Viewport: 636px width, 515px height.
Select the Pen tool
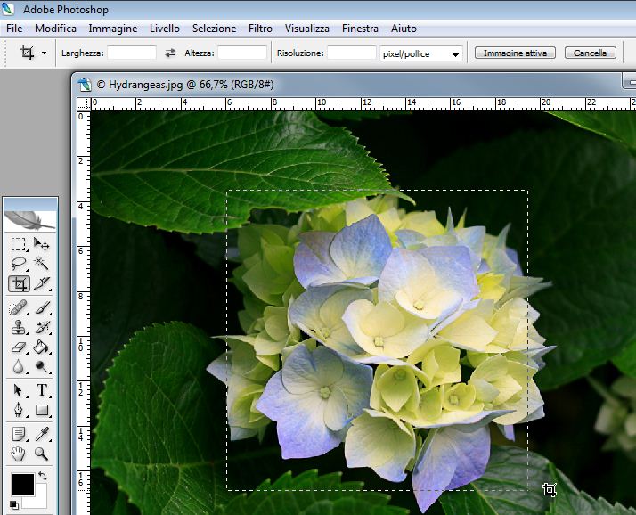tap(18, 410)
